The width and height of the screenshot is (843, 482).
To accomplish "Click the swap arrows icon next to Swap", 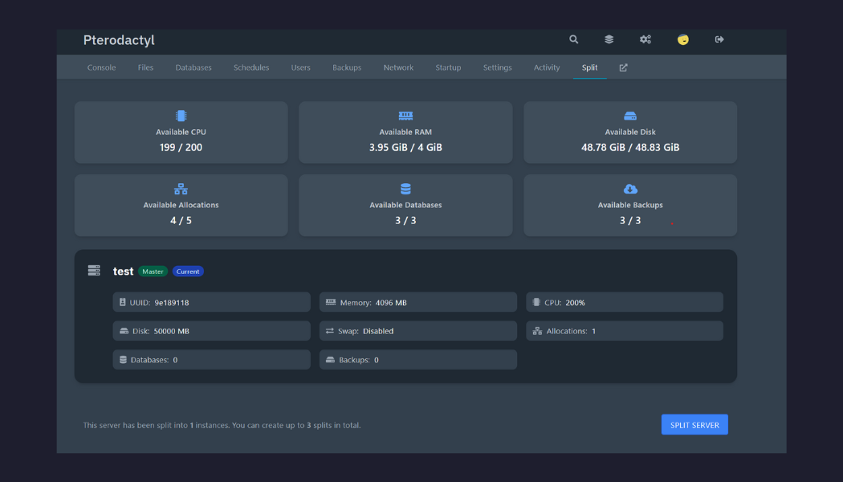I will click(329, 331).
